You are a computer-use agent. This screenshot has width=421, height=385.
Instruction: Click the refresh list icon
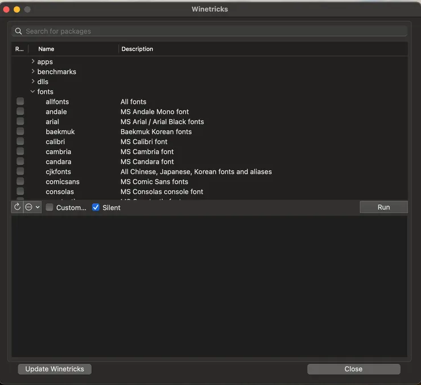point(17,207)
